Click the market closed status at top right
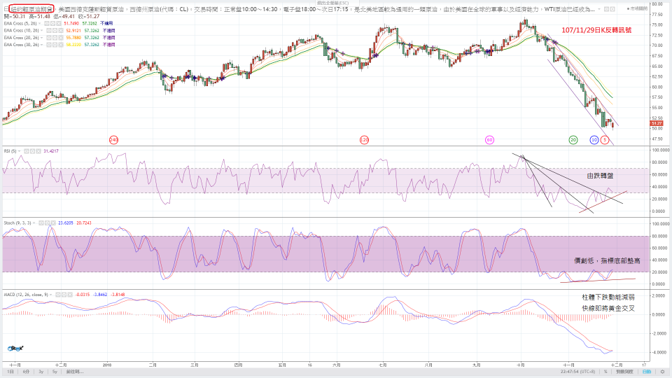672x378 pixels. tap(657, 8)
